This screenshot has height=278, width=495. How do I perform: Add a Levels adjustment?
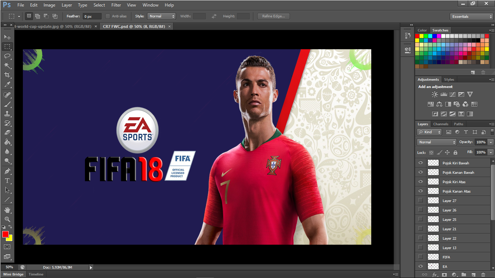(443, 94)
